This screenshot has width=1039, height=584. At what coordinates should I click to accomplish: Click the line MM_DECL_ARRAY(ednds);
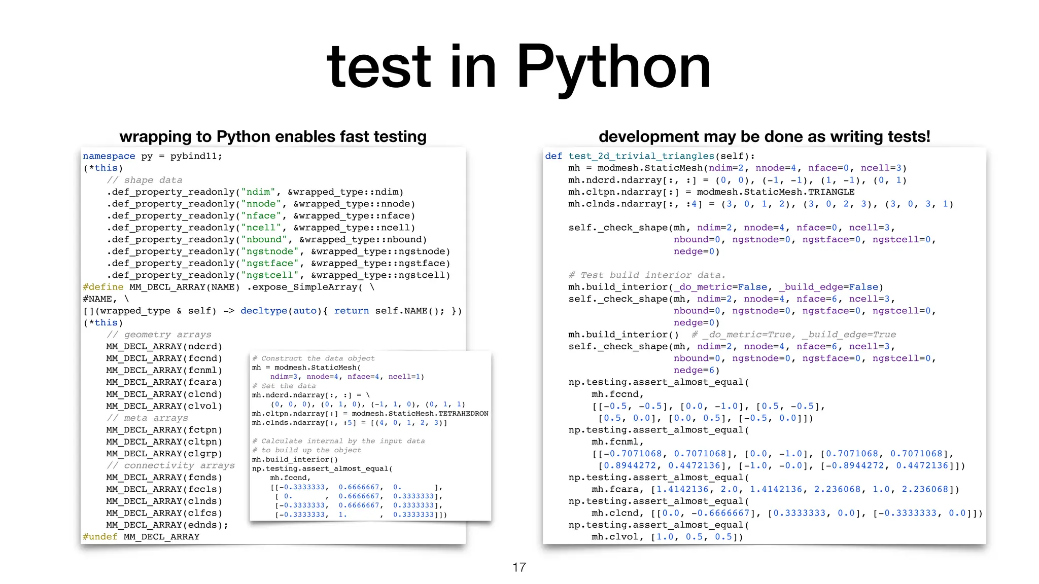click(x=167, y=525)
